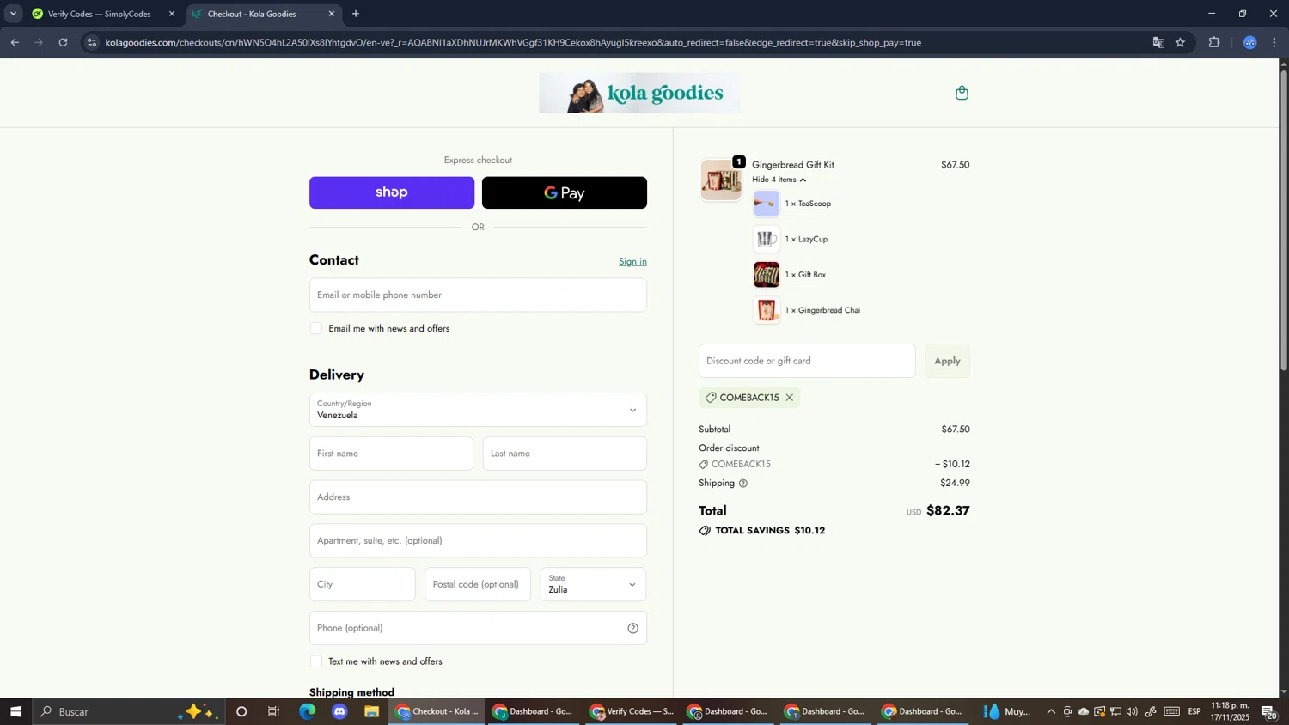Click the Gingerbread Gift Kit product thumbnail
The height and width of the screenshot is (725, 1289).
[721, 180]
